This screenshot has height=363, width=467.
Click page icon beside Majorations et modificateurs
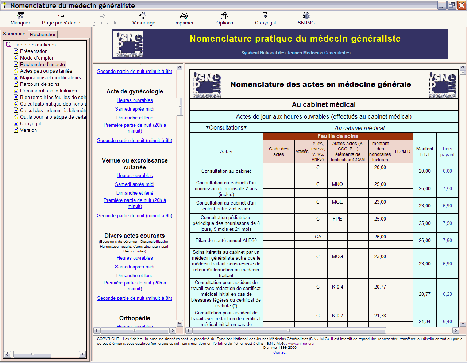coord(16,77)
